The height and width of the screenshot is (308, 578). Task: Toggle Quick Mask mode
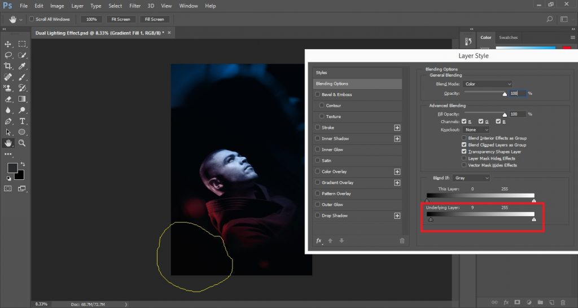[8, 188]
